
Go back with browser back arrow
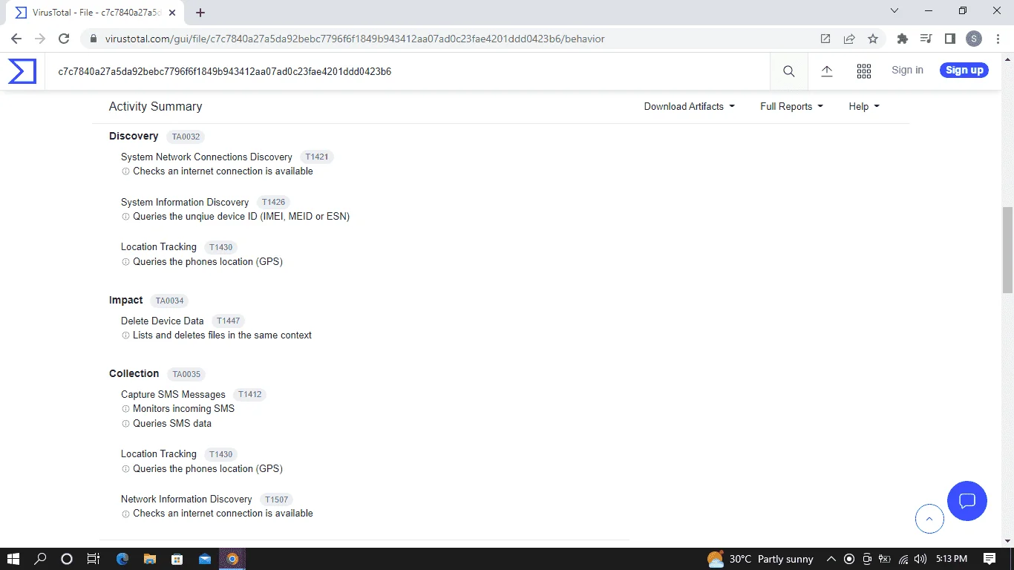click(16, 39)
